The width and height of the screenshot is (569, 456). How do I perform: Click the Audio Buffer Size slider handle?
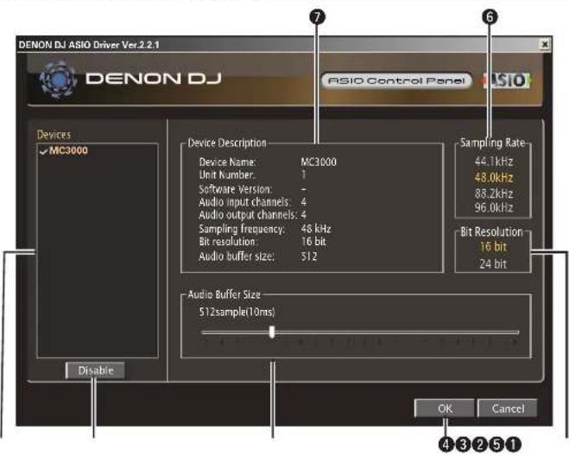point(272,332)
